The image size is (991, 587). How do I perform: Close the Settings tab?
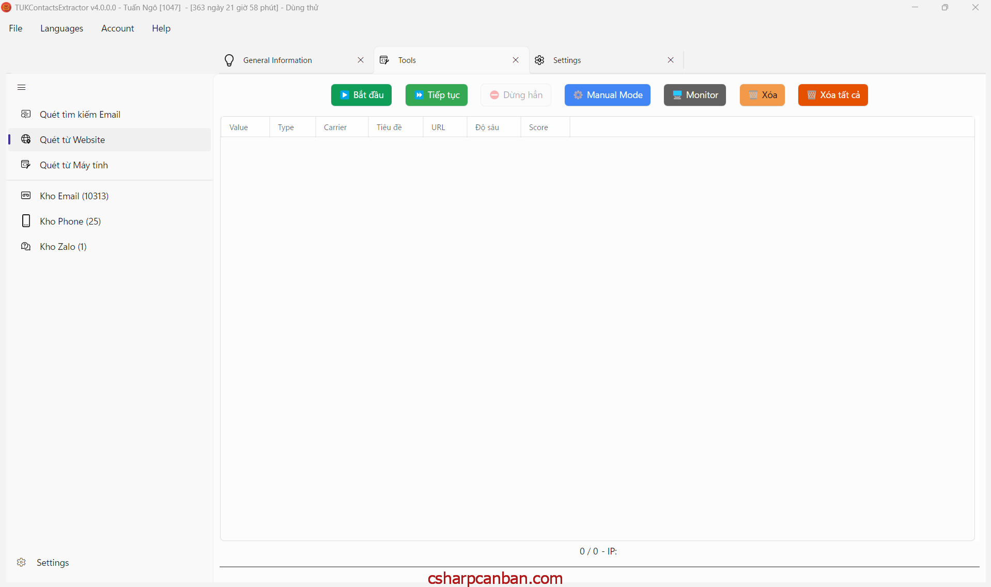tap(670, 60)
